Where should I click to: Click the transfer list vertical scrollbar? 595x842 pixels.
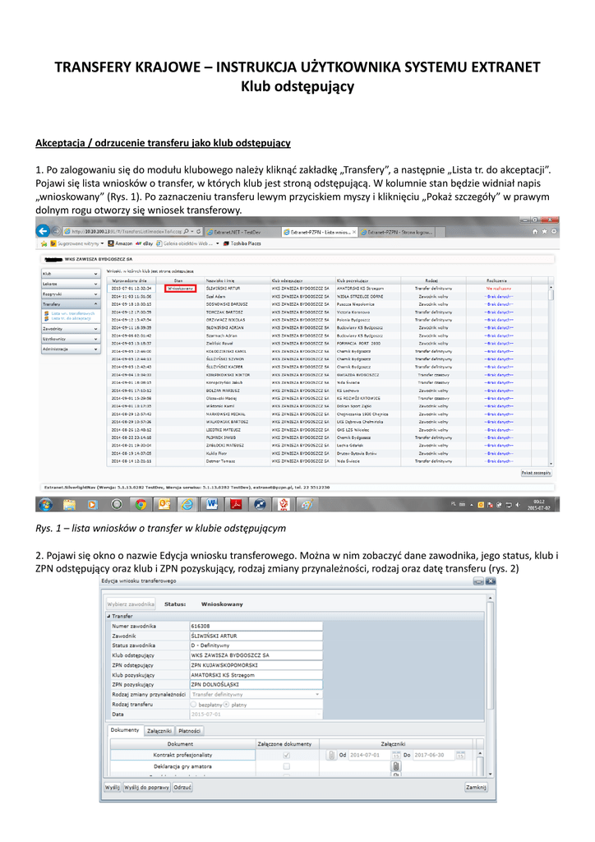(551, 375)
